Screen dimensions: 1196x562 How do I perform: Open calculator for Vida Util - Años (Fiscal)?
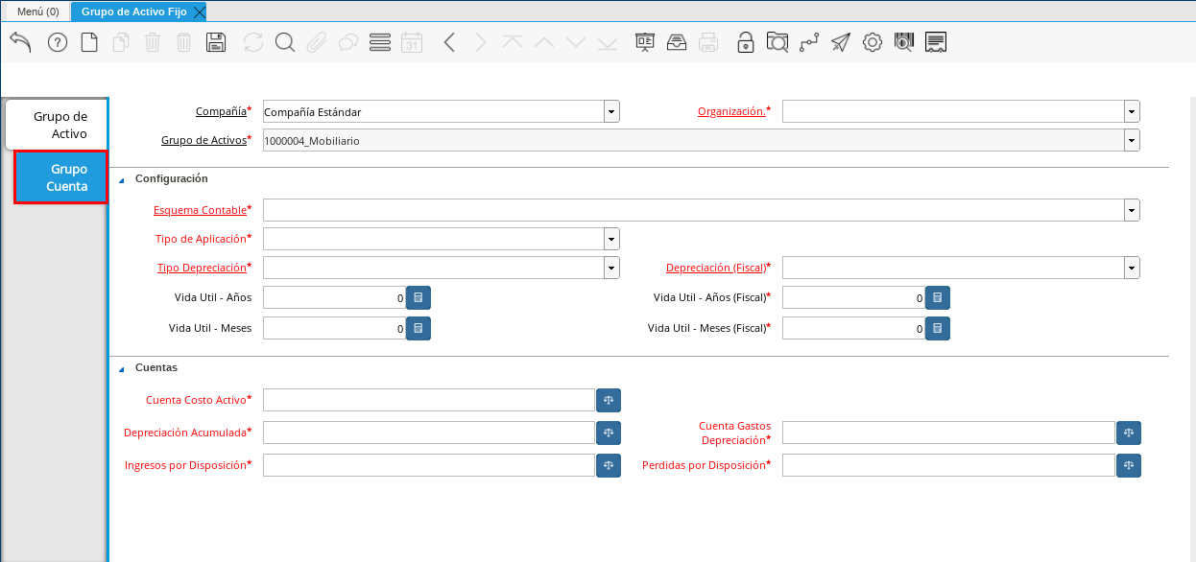tap(938, 298)
